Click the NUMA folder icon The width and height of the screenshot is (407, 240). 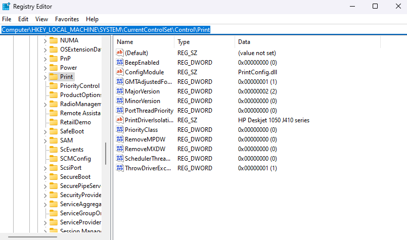click(54, 40)
